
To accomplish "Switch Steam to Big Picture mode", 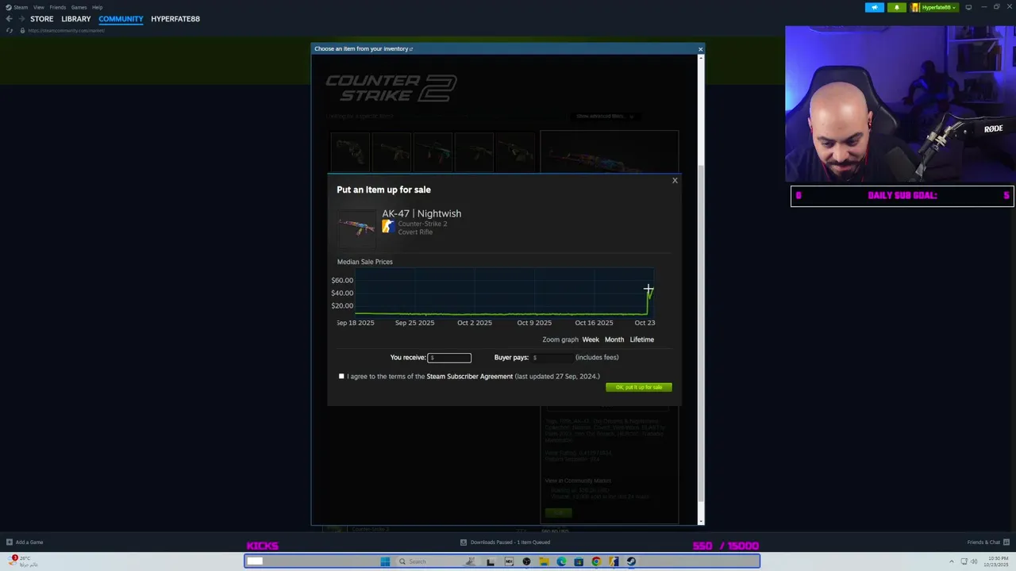I will point(968,7).
